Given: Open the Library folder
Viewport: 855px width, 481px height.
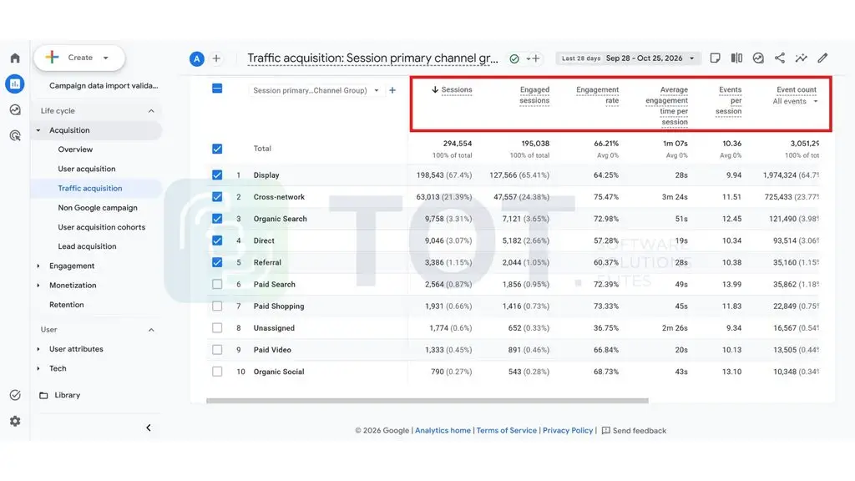Looking at the screenshot, I should pos(60,395).
